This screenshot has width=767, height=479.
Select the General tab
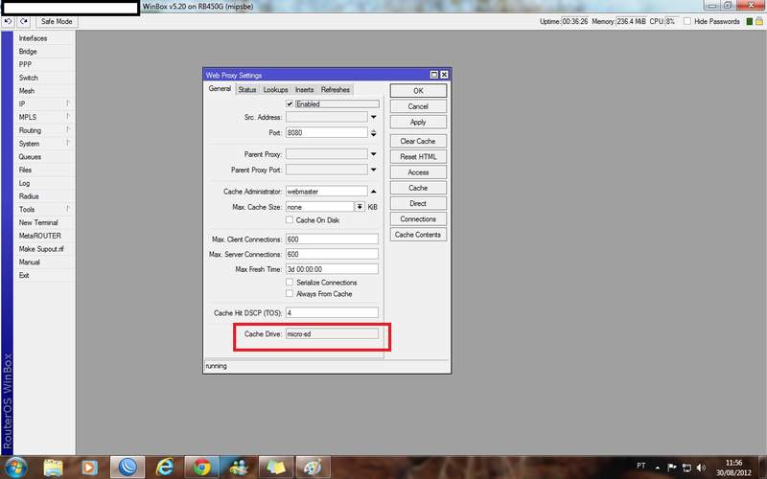tap(220, 89)
